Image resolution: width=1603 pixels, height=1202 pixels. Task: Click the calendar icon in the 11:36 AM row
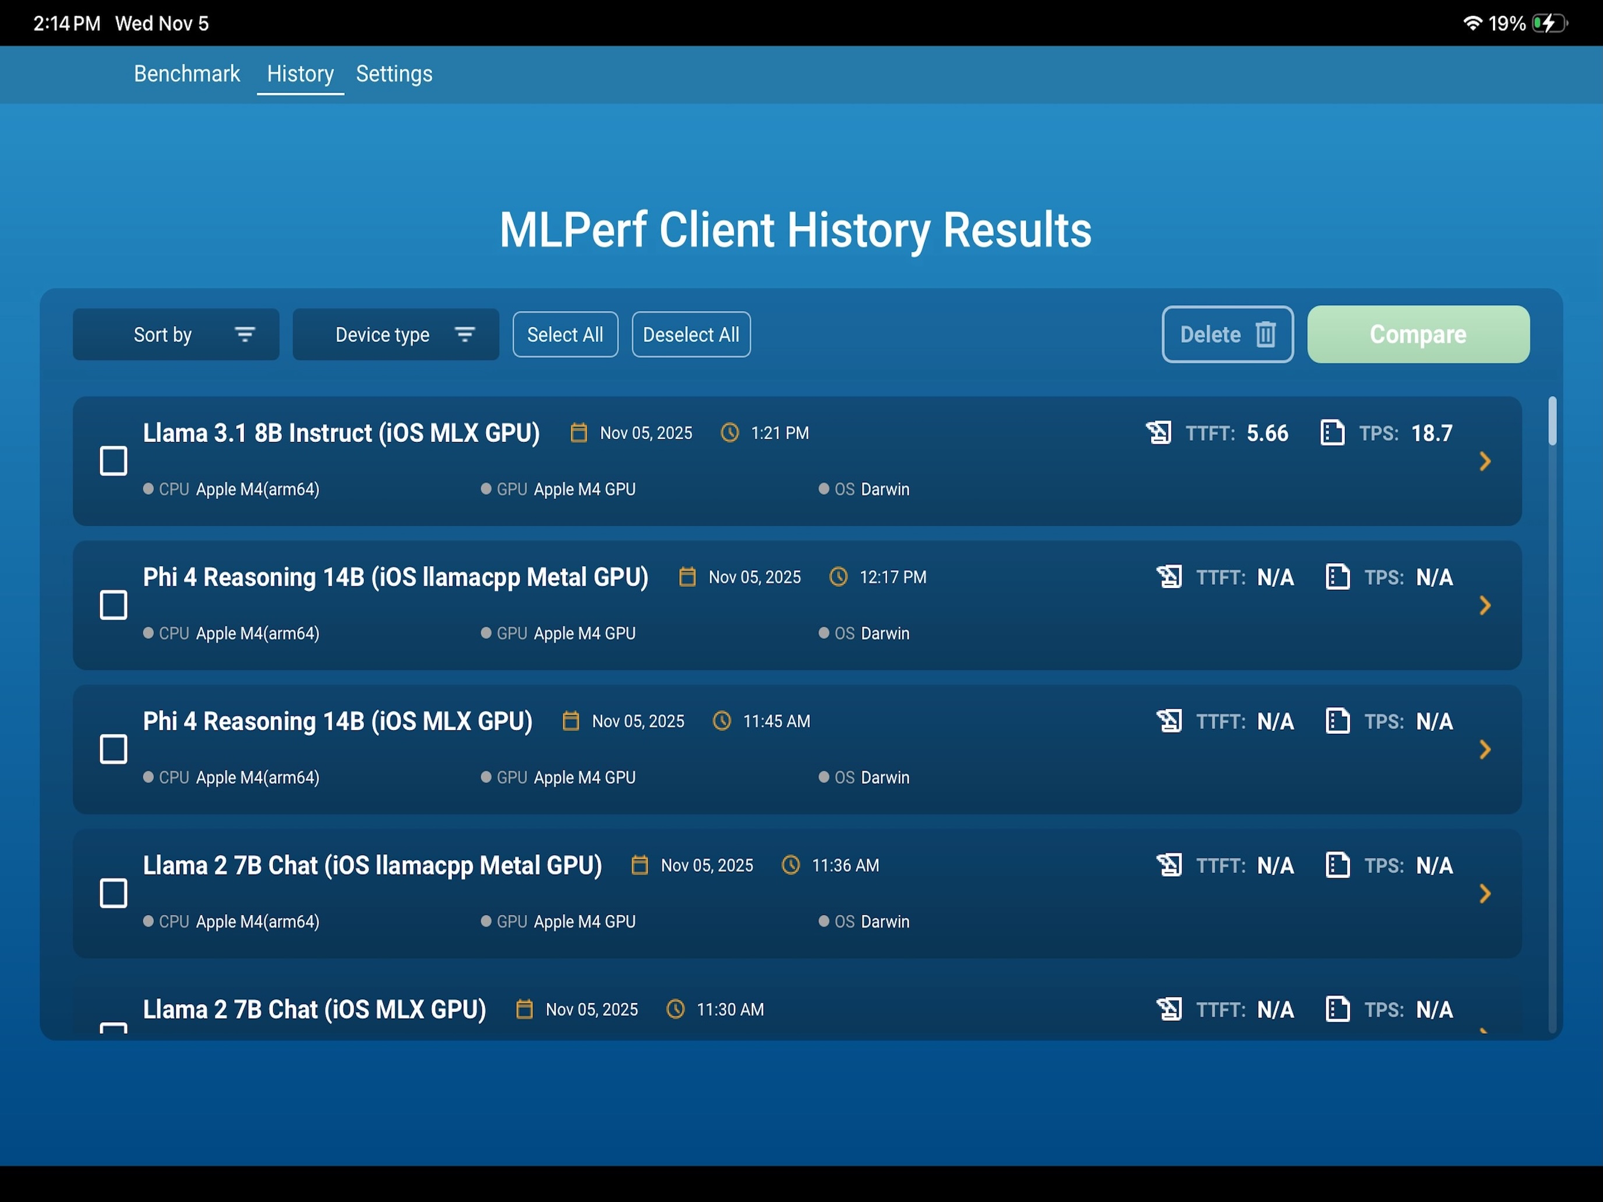[639, 865]
